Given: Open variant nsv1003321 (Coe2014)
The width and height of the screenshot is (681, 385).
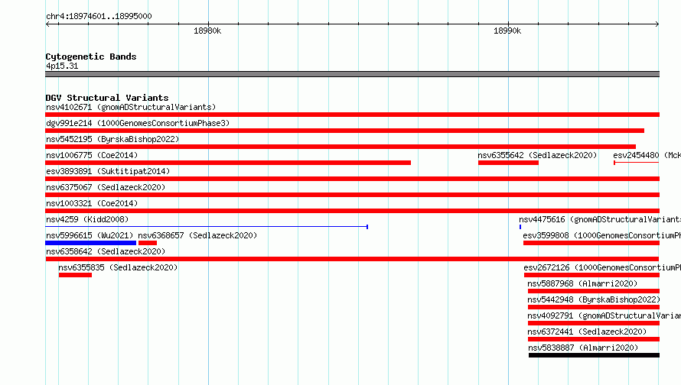Looking at the screenshot, I should (x=92, y=203).
